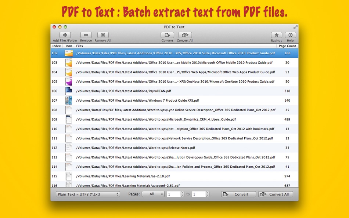Sort by the Index column header
The height and width of the screenshot is (218, 349).
click(x=57, y=46)
